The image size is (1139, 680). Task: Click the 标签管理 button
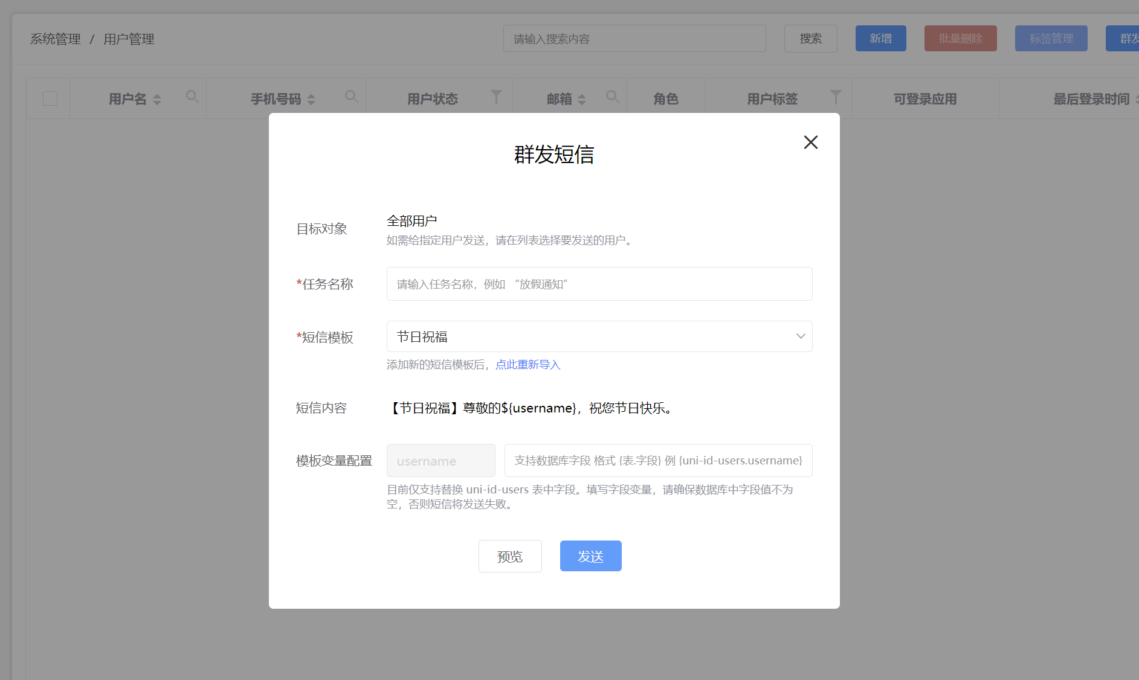click(1051, 39)
